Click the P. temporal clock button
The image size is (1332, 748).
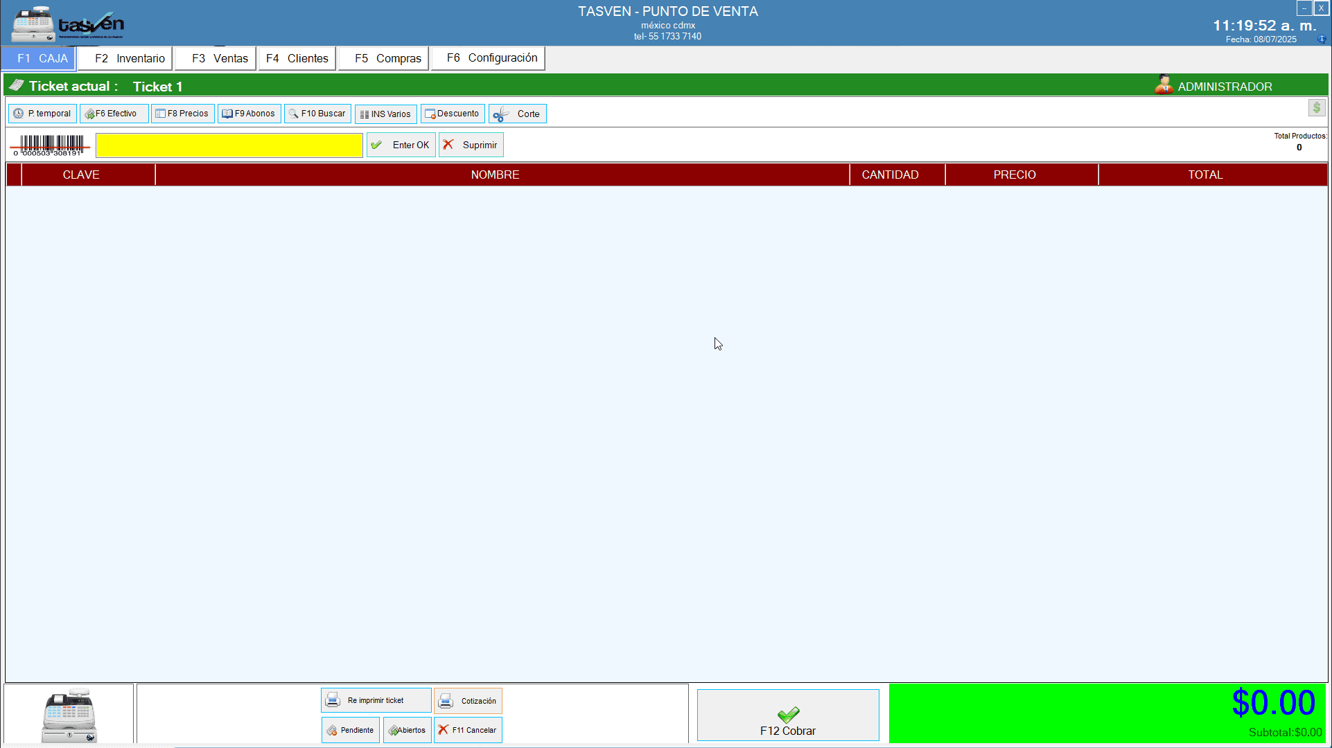[42, 114]
